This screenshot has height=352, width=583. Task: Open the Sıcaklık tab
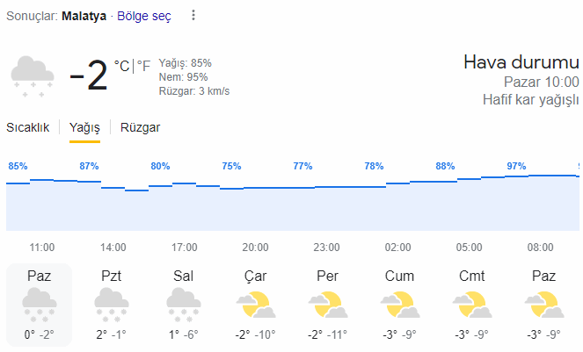27,127
